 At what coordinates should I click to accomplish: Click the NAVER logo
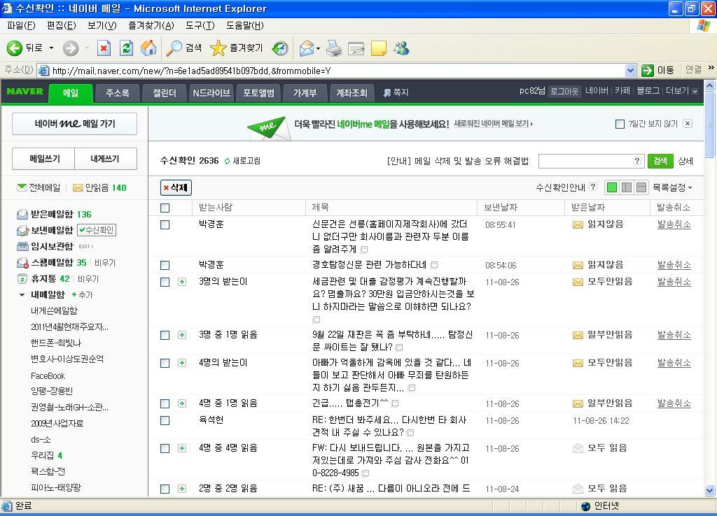(x=25, y=92)
